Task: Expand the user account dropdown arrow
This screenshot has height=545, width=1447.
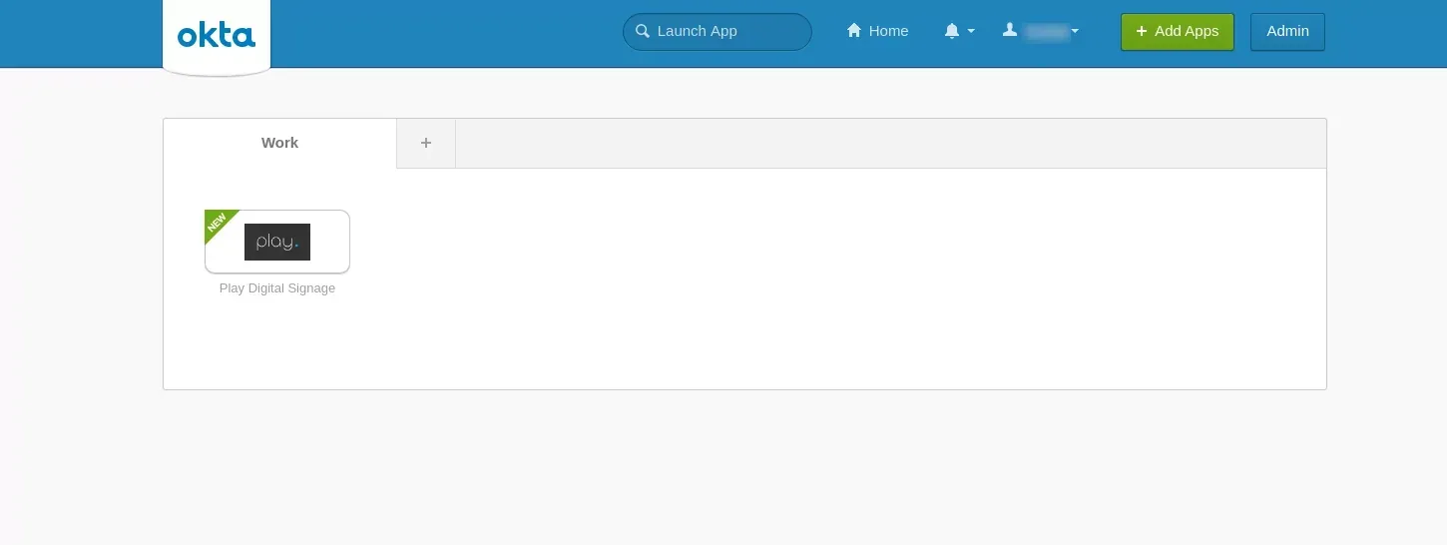Action: click(x=1075, y=32)
